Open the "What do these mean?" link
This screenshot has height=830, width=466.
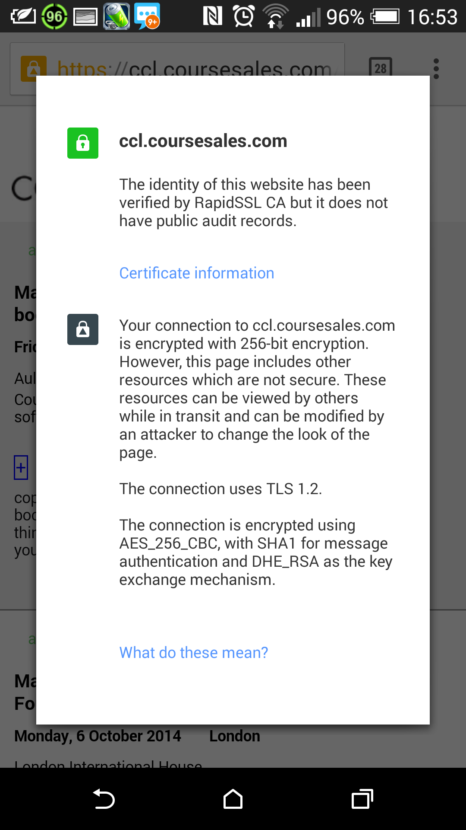coord(194,652)
